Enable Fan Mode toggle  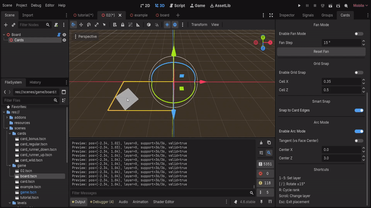(358, 34)
